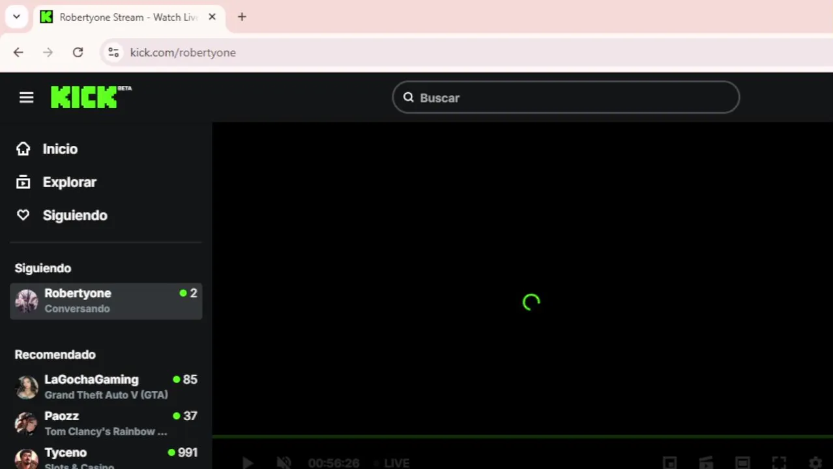Click the search magnifier icon
The image size is (833, 469).
pos(409,98)
